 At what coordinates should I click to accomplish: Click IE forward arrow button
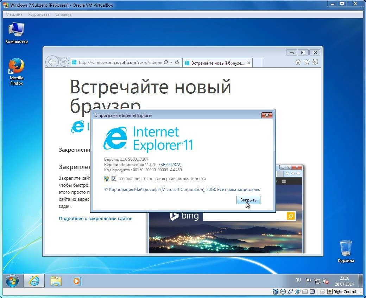coord(64,62)
